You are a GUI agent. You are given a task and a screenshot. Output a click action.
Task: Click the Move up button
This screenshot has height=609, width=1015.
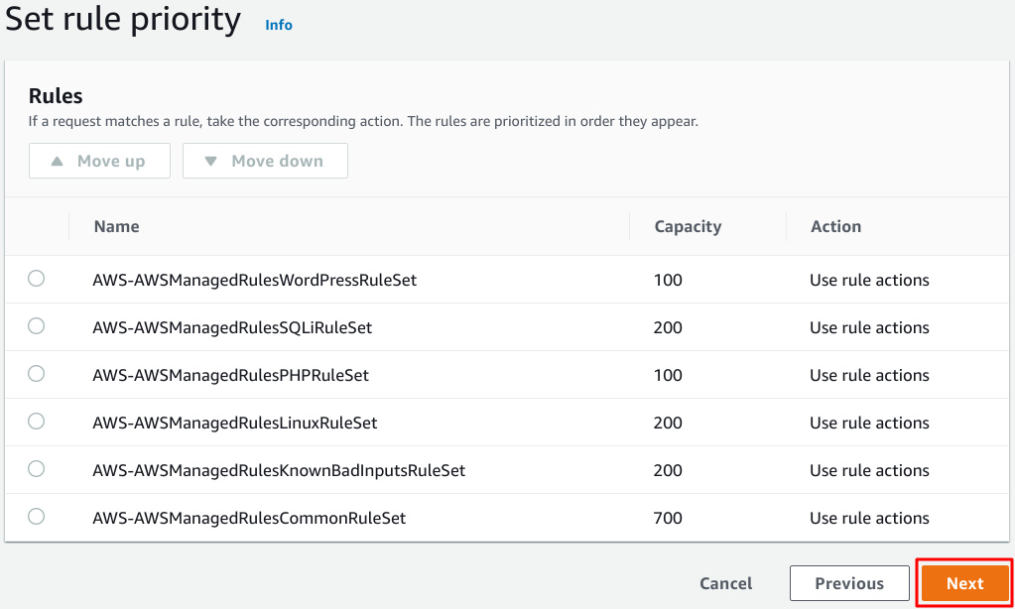click(99, 161)
